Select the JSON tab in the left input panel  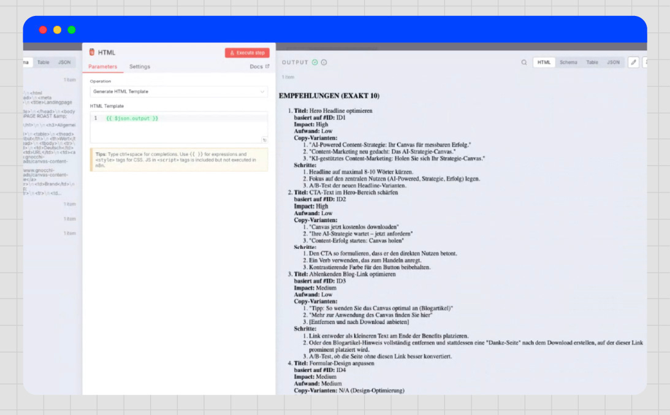pyautogui.click(x=66, y=62)
